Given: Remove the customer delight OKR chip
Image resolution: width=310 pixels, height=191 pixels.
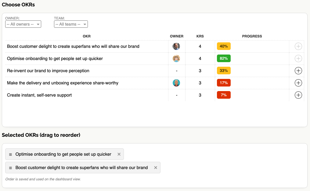Looking at the screenshot, I should tap(156, 168).
